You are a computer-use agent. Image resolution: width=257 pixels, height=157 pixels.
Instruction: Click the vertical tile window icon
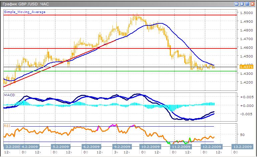click(236, 4)
